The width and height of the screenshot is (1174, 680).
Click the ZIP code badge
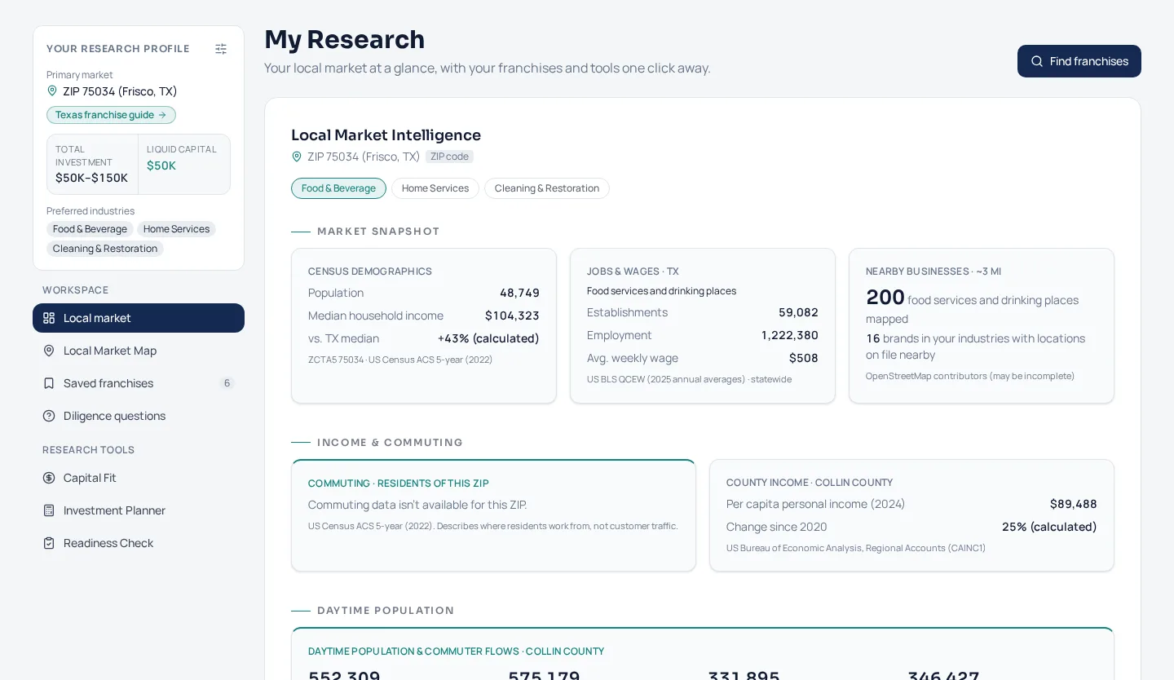pos(449,157)
